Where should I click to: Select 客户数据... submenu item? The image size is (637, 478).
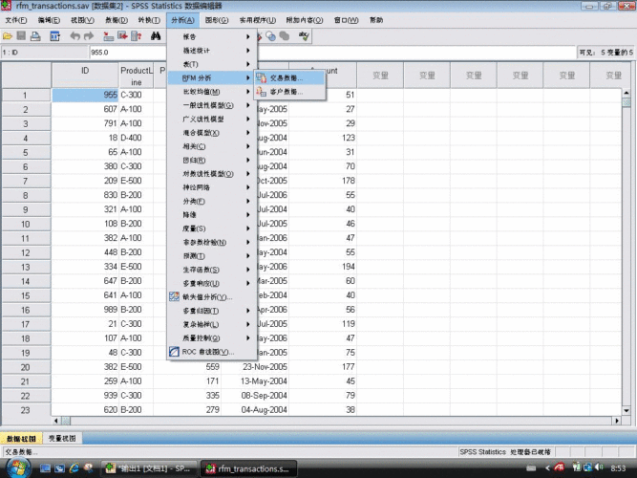coord(289,92)
